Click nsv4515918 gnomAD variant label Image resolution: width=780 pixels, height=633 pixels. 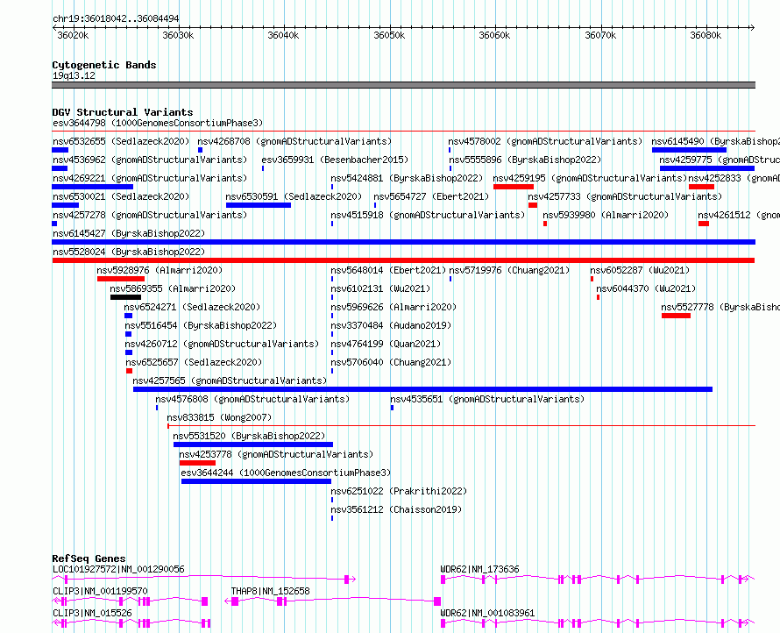pyautogui.click(x=428, y=215)
